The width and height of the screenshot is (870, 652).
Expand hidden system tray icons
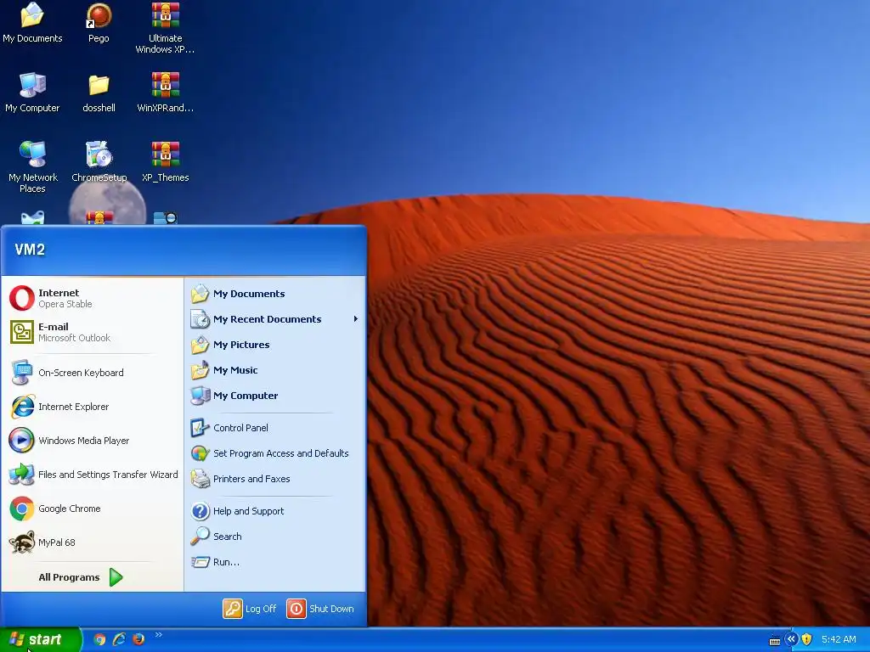791,639
